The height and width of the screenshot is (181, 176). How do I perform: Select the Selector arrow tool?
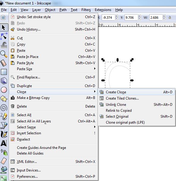pos(4,27)
